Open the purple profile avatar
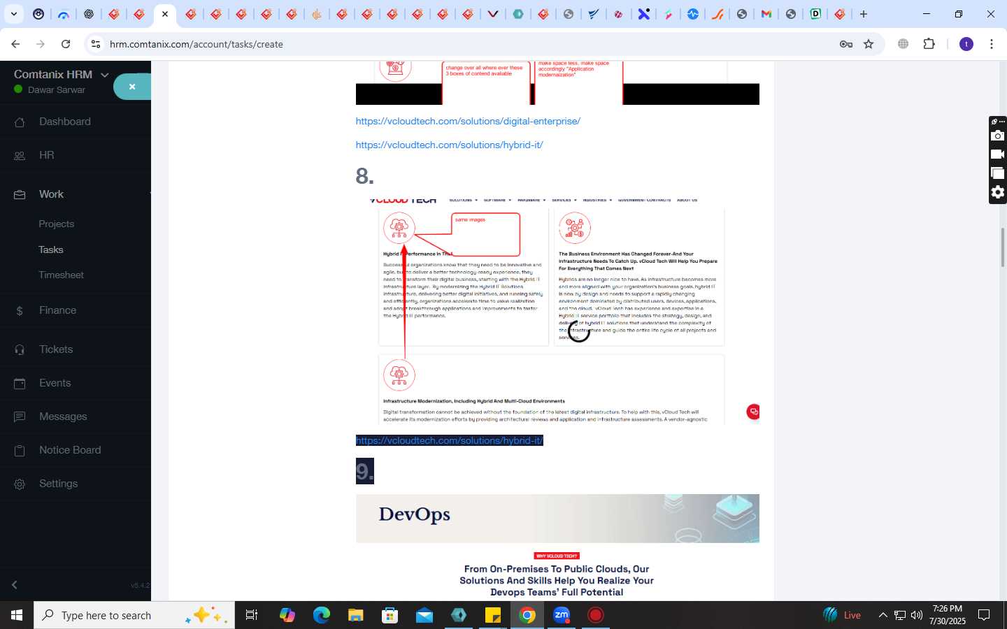The height and width of the screenshot is (629, 1007). click(x=966, y=44)
